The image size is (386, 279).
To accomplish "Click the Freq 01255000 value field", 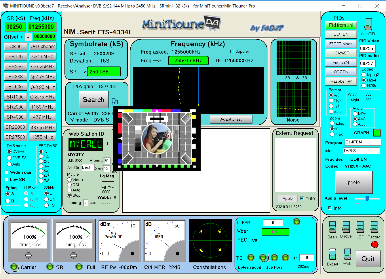I will [x=42, y=27].
